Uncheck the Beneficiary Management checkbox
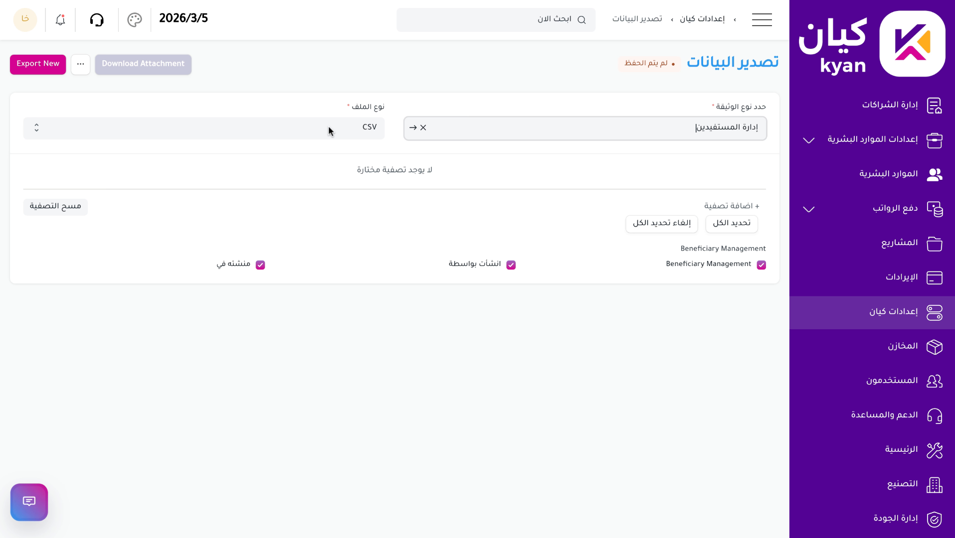 pyautogui.click(x=761, y=265)
